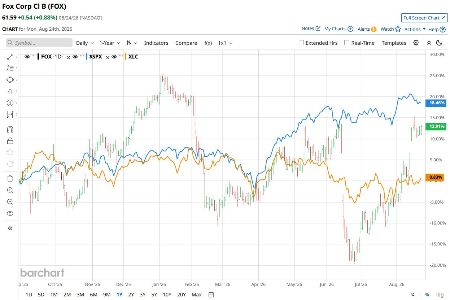
Task: Select the trend line drawing tool
Action: point(10,57)
